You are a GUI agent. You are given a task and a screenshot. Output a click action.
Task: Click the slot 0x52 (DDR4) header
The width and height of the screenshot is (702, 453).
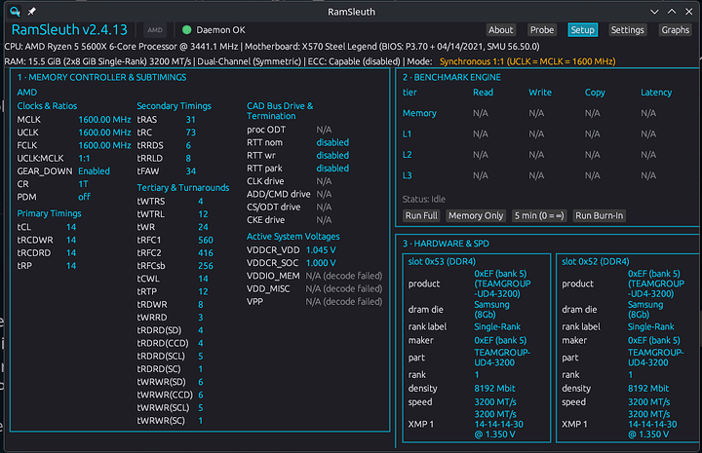595,262
